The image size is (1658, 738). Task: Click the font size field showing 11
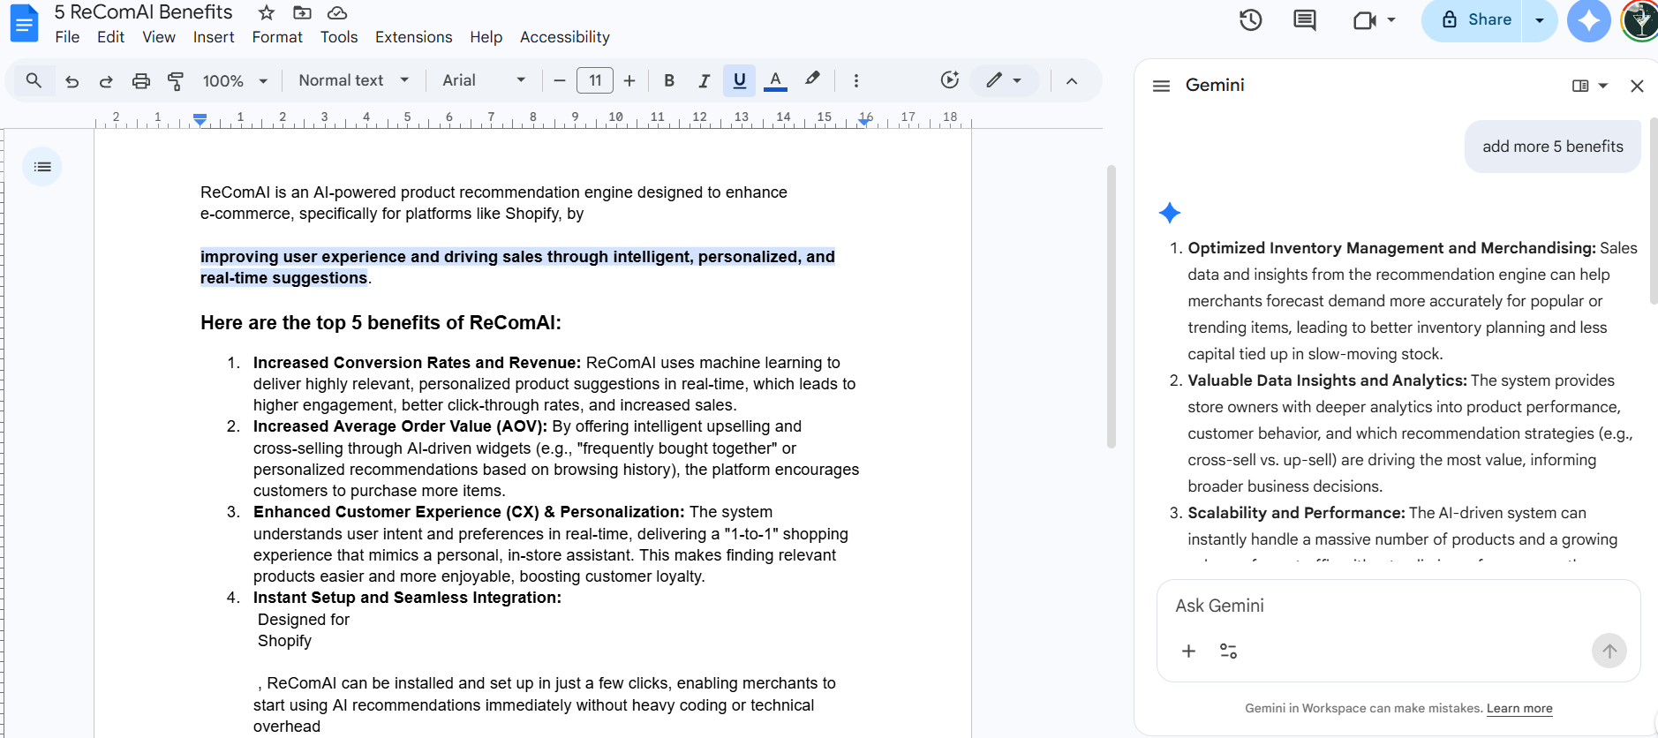(595, 80)
